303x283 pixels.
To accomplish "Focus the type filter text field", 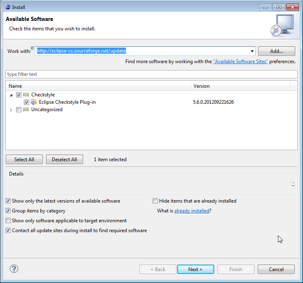I will (x=151, y=74).
